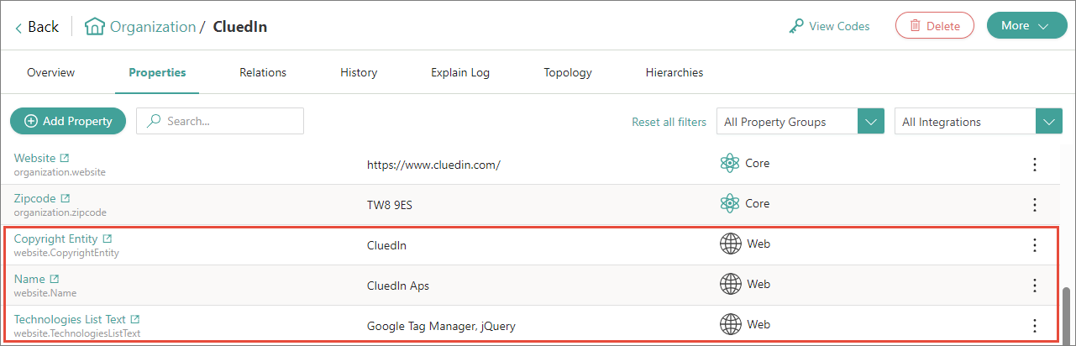This screenshot has height=346, width=1076.
Task: Click the vertical scrollbar thumb
Action: (x=1067, y=312)
